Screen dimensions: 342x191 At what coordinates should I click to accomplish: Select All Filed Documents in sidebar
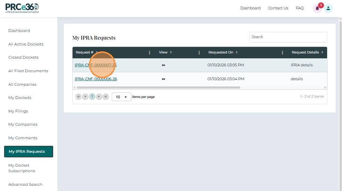point(28,71)
